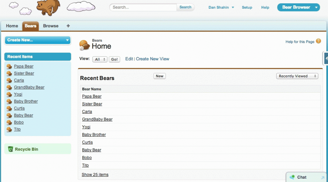Screen dimensions: 328x182
Task: Click Create New View link
Action: 153,59
